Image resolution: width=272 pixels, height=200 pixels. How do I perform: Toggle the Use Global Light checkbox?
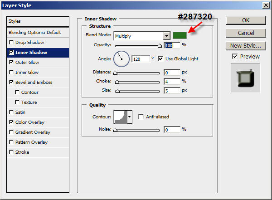coord(160,59)
